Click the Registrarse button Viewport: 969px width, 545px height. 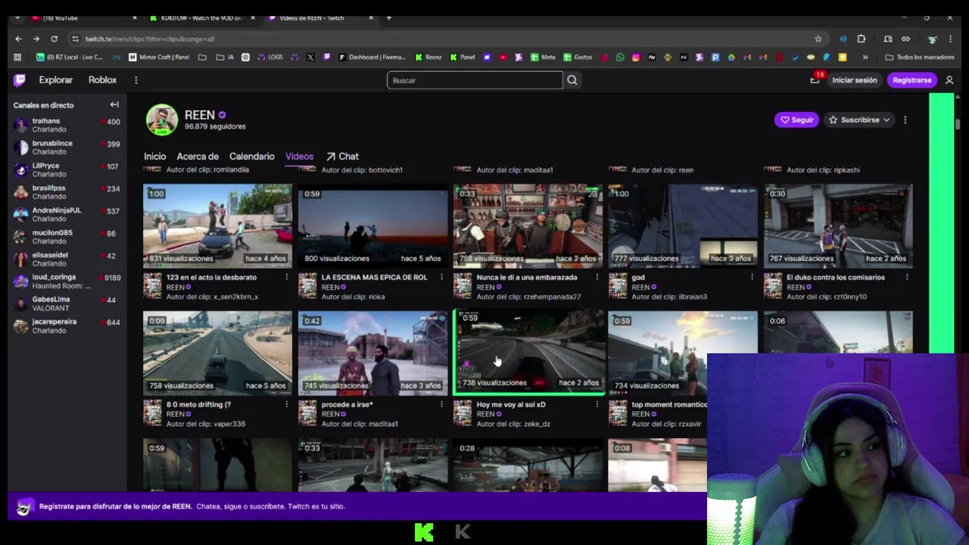click(911, 80)
